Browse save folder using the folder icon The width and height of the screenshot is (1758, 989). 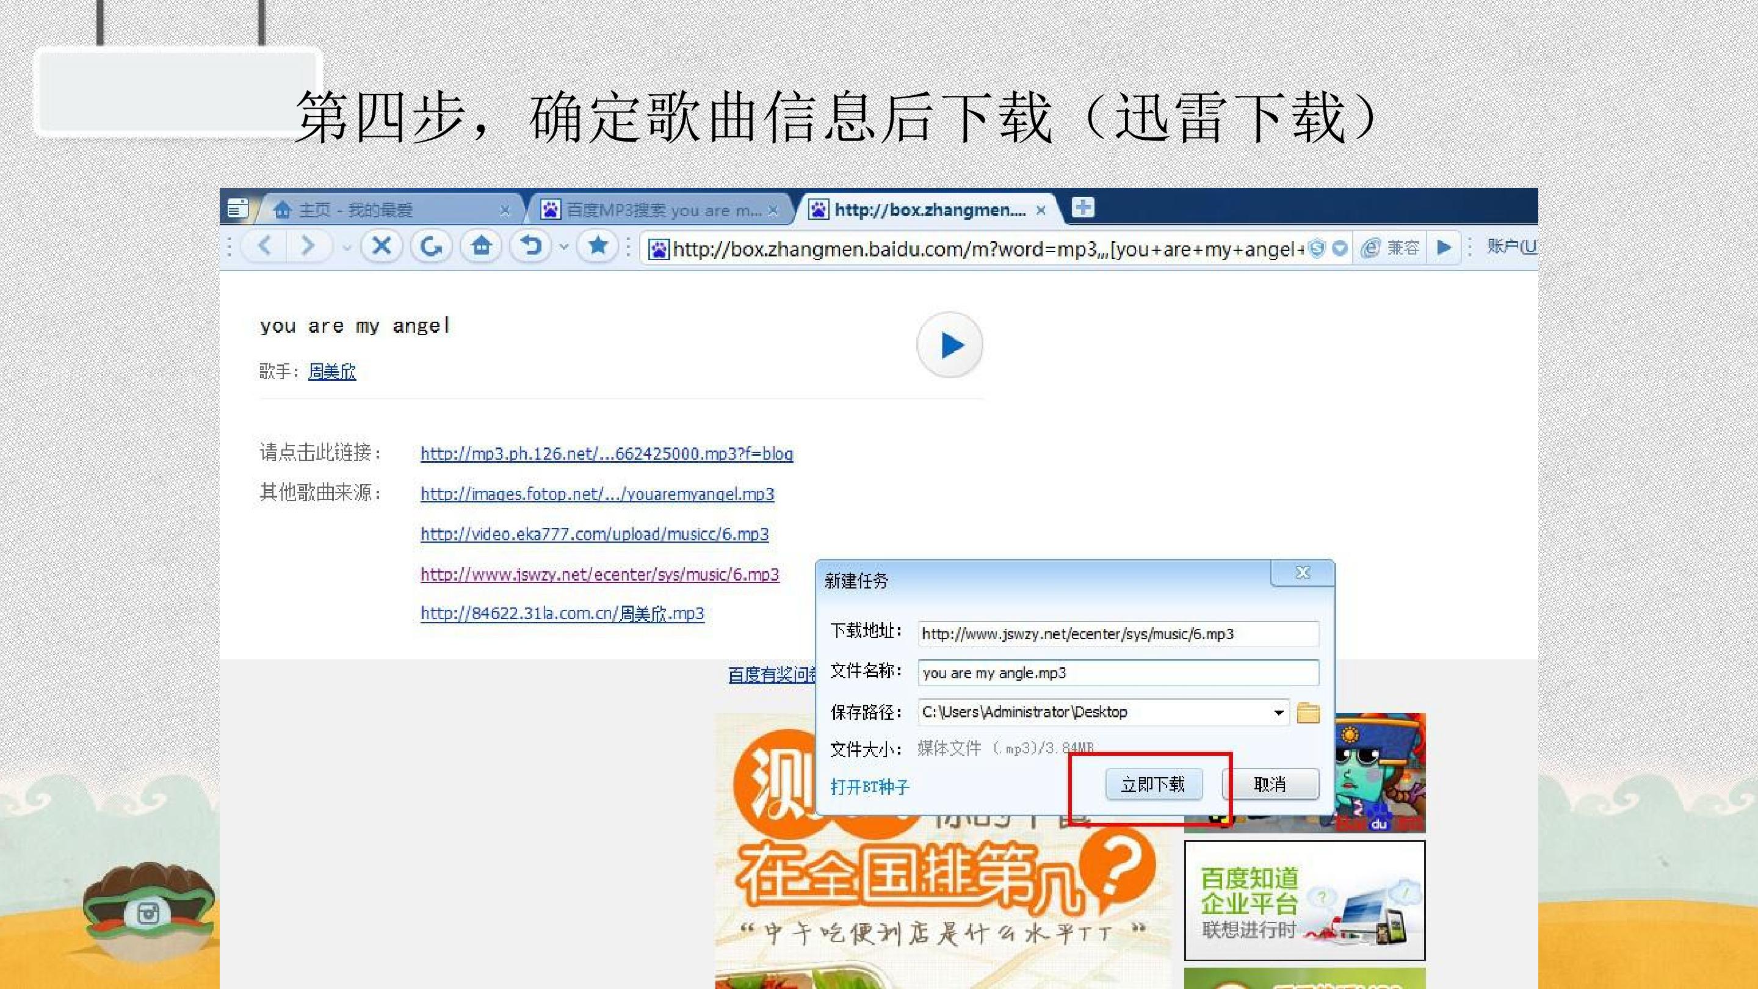[x=1308, y=712]
